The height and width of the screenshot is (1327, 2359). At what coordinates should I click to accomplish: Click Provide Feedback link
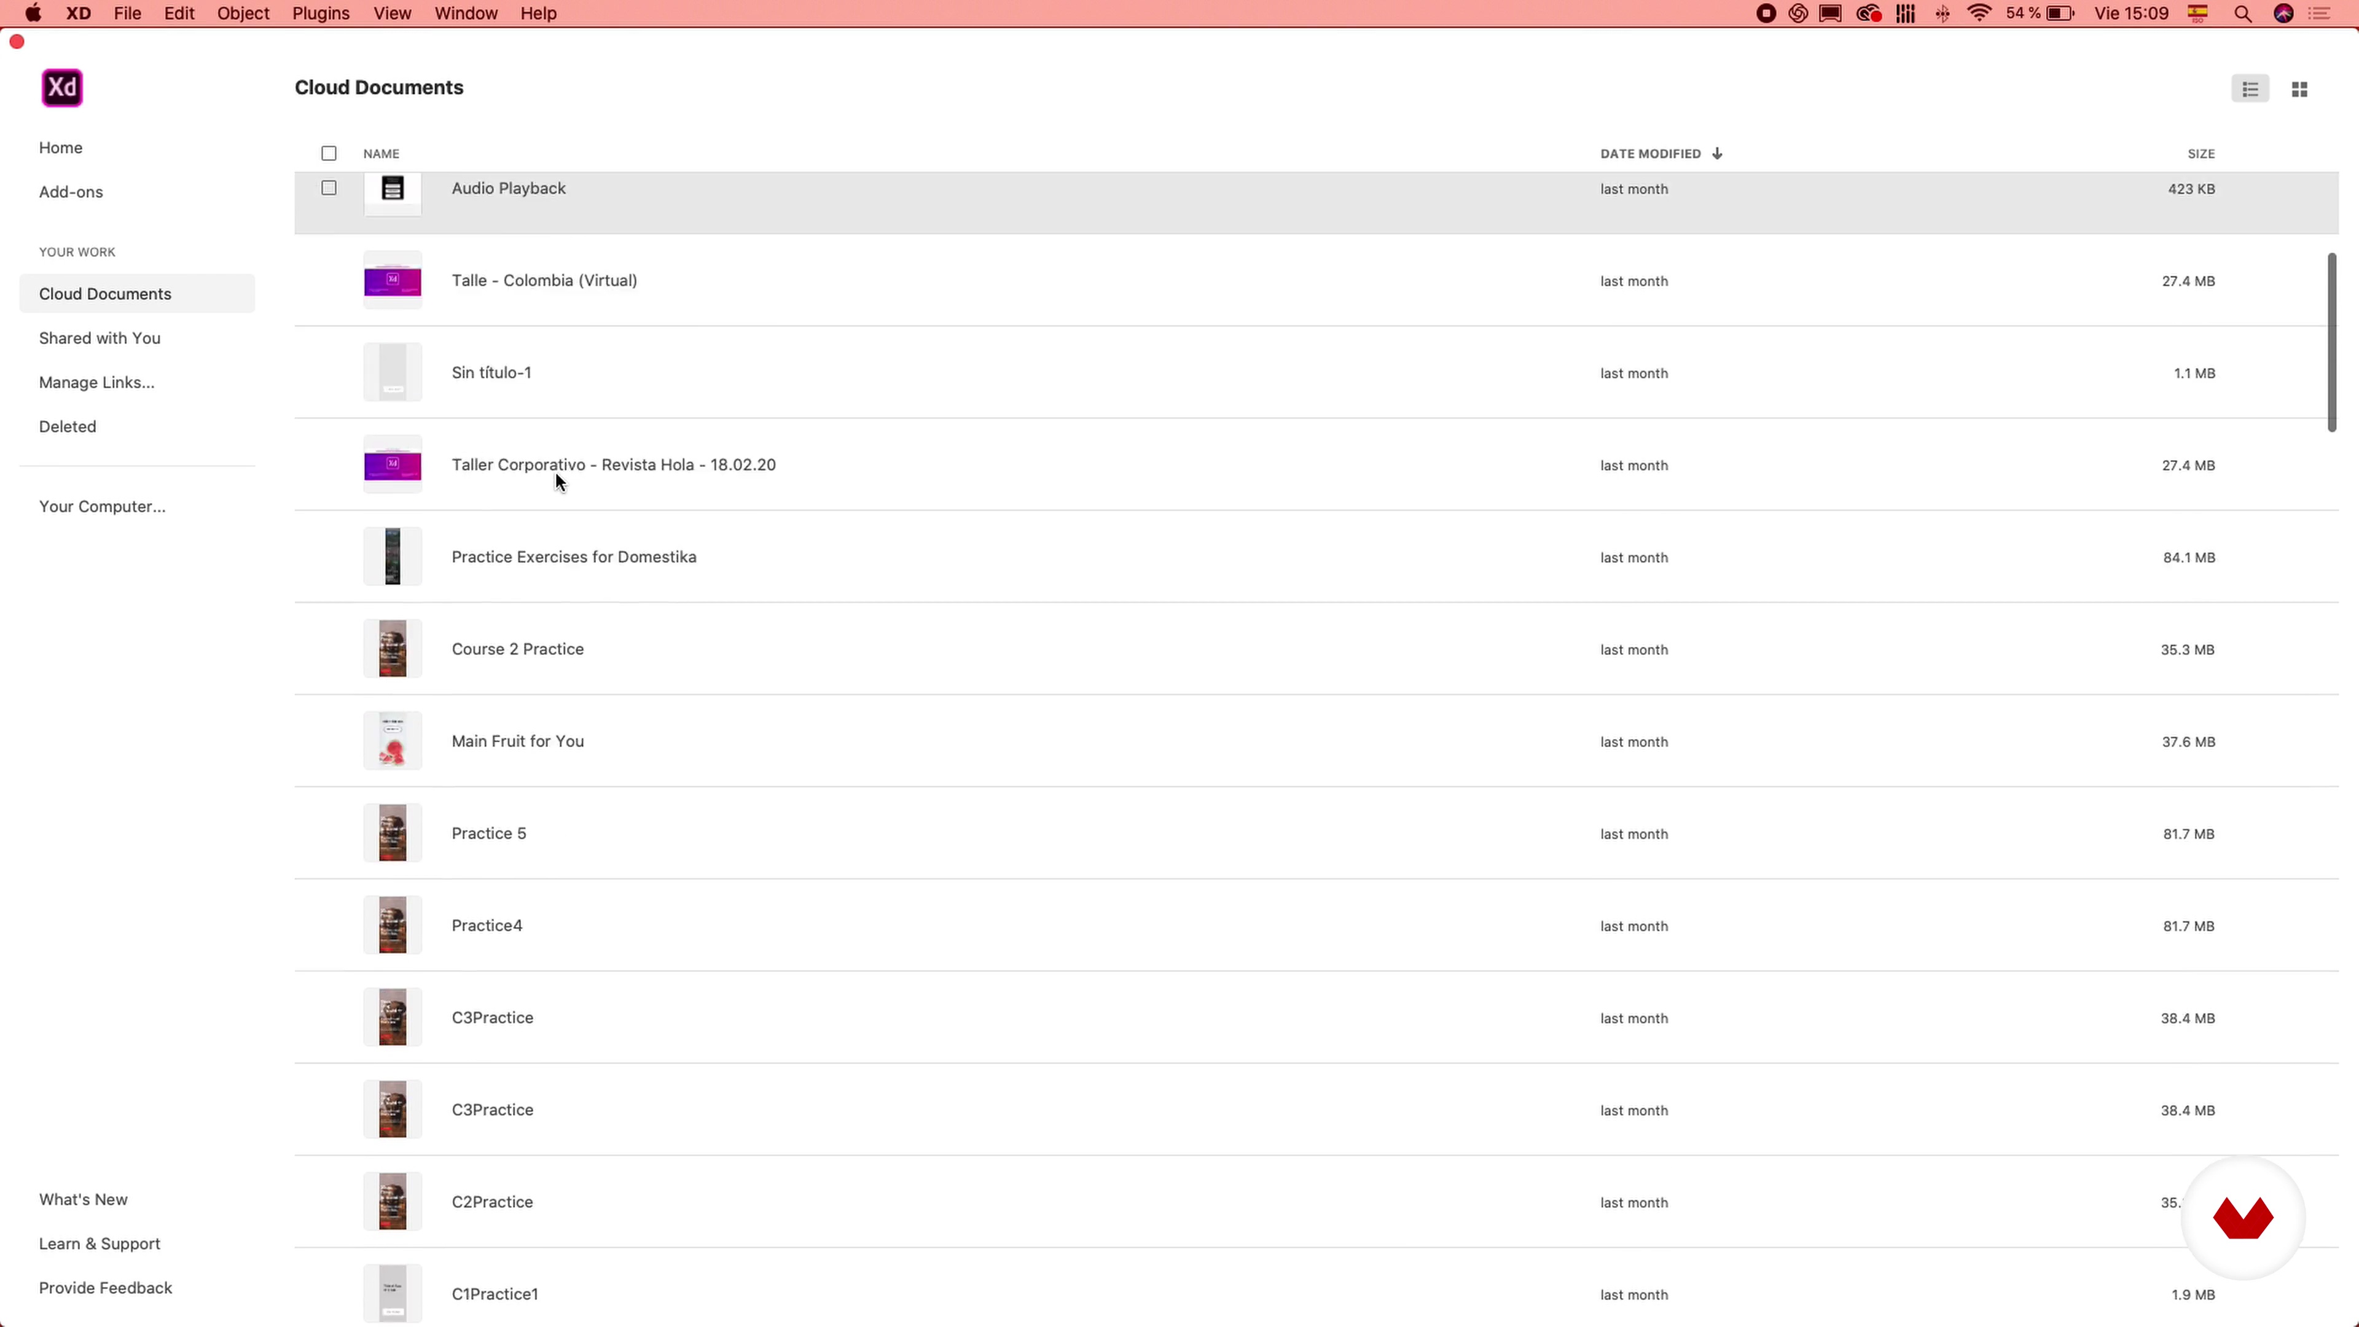pos(105,1288)
